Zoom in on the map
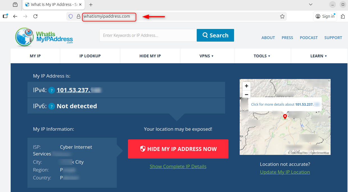 pos(246,86)
